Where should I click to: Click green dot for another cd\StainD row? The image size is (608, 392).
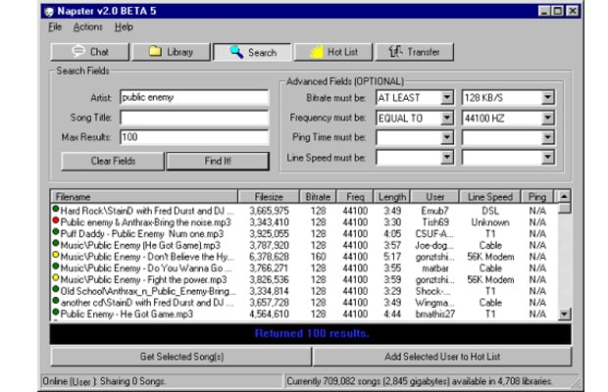(x=56, y=301)
